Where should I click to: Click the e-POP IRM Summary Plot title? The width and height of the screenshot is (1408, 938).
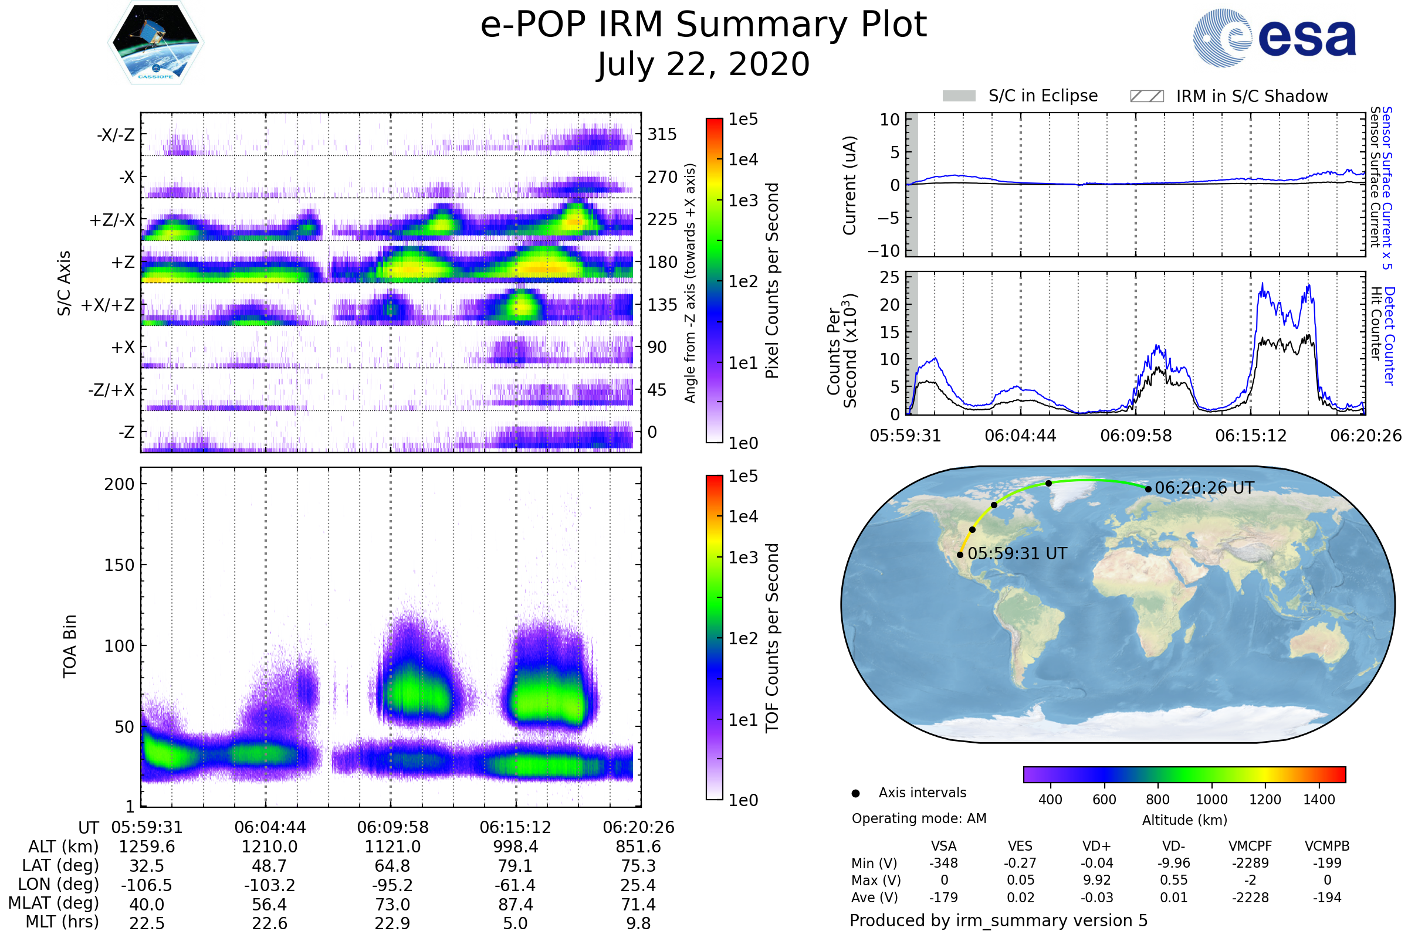[703, 25]
